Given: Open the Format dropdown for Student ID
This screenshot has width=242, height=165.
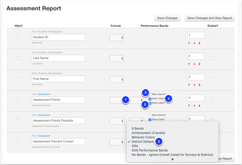Looking at the screenshot, I should click(117, 37).
